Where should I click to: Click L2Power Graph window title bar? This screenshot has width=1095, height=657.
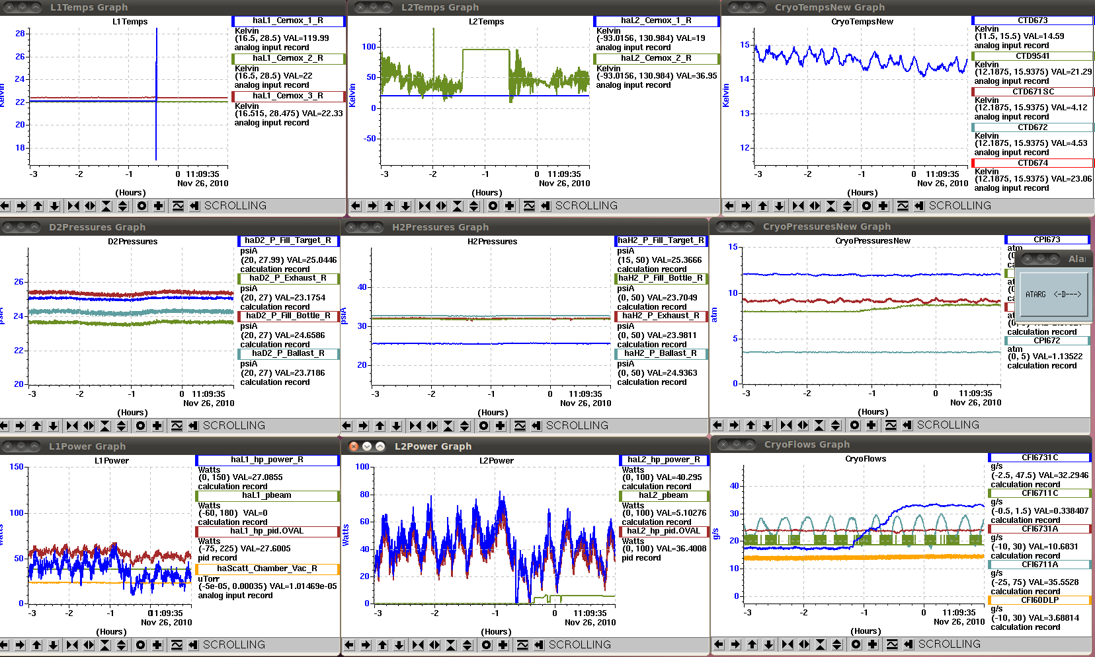click(526, 446)
